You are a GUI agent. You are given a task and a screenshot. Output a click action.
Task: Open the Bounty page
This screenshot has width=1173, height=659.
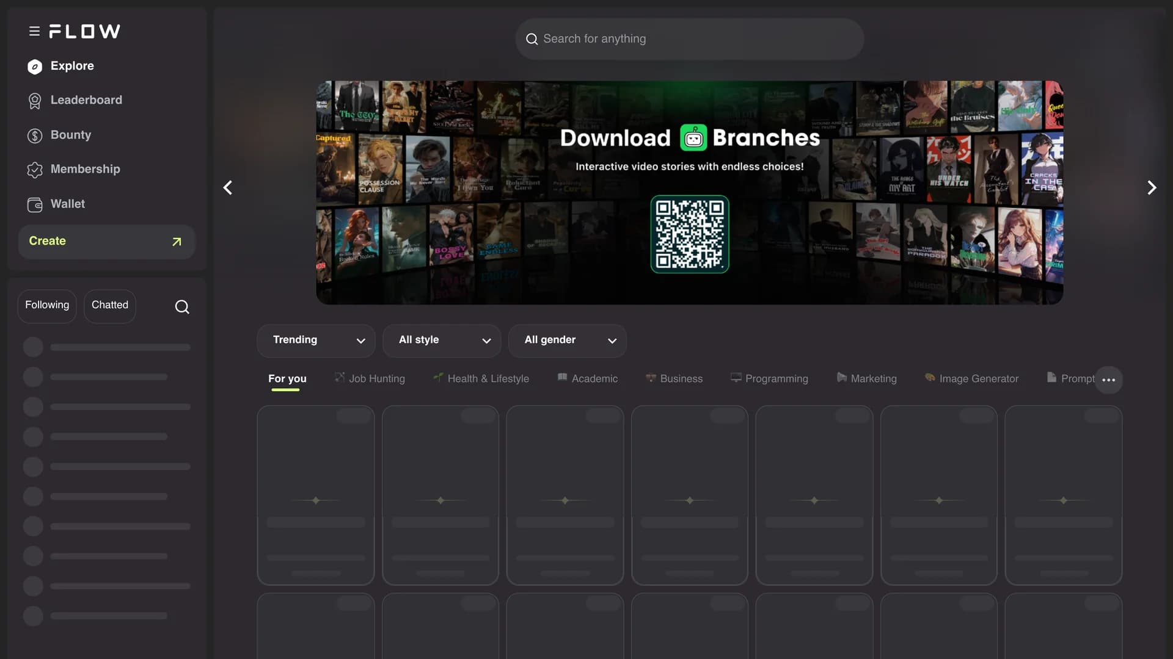click(71, 135)
